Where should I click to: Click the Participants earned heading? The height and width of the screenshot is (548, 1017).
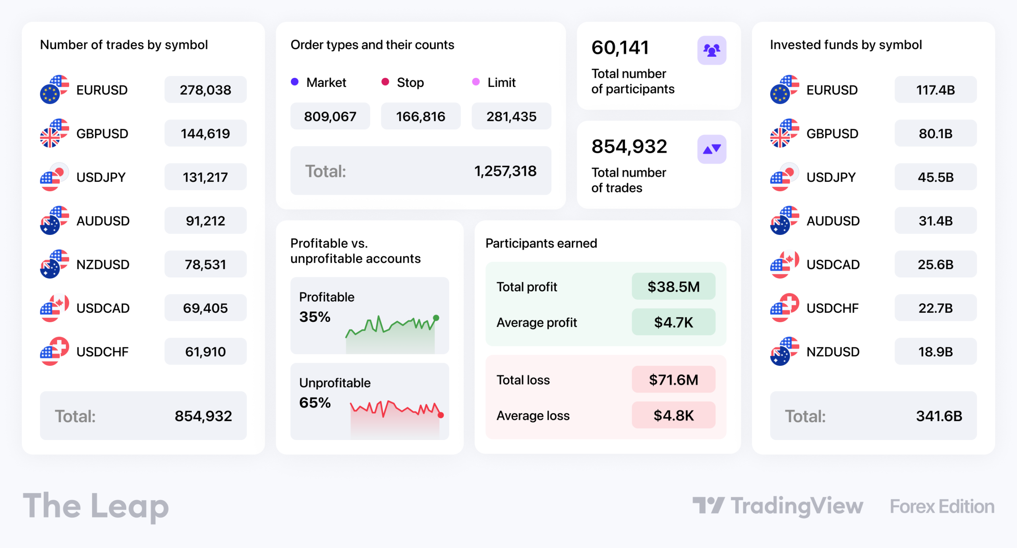pos(541,243)
